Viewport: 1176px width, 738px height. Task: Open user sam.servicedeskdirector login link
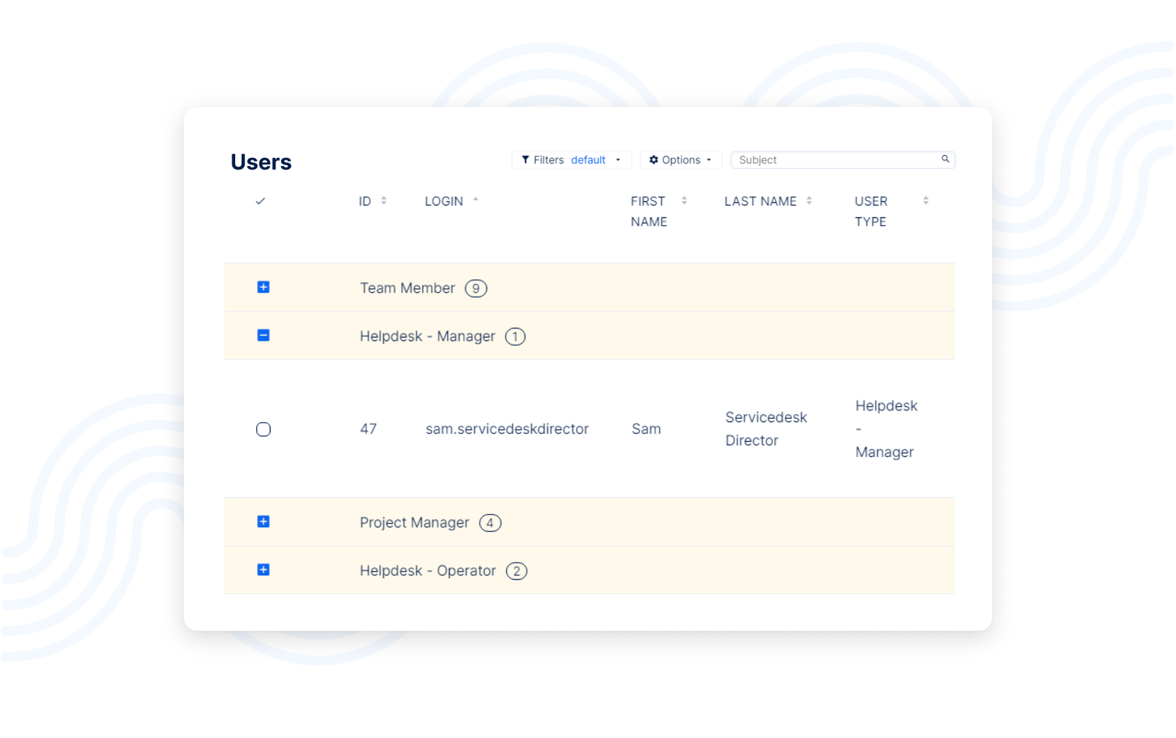(x=507, y=429)
